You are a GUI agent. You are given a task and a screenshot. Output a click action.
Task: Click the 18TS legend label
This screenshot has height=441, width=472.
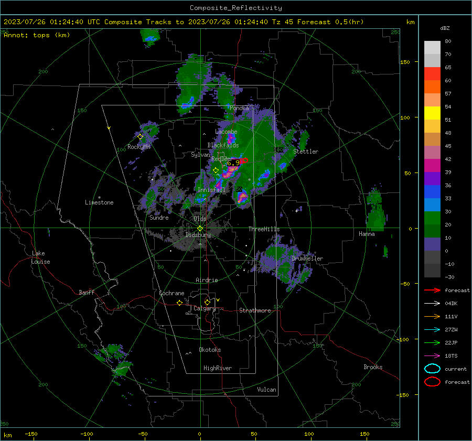click(451, 356)
